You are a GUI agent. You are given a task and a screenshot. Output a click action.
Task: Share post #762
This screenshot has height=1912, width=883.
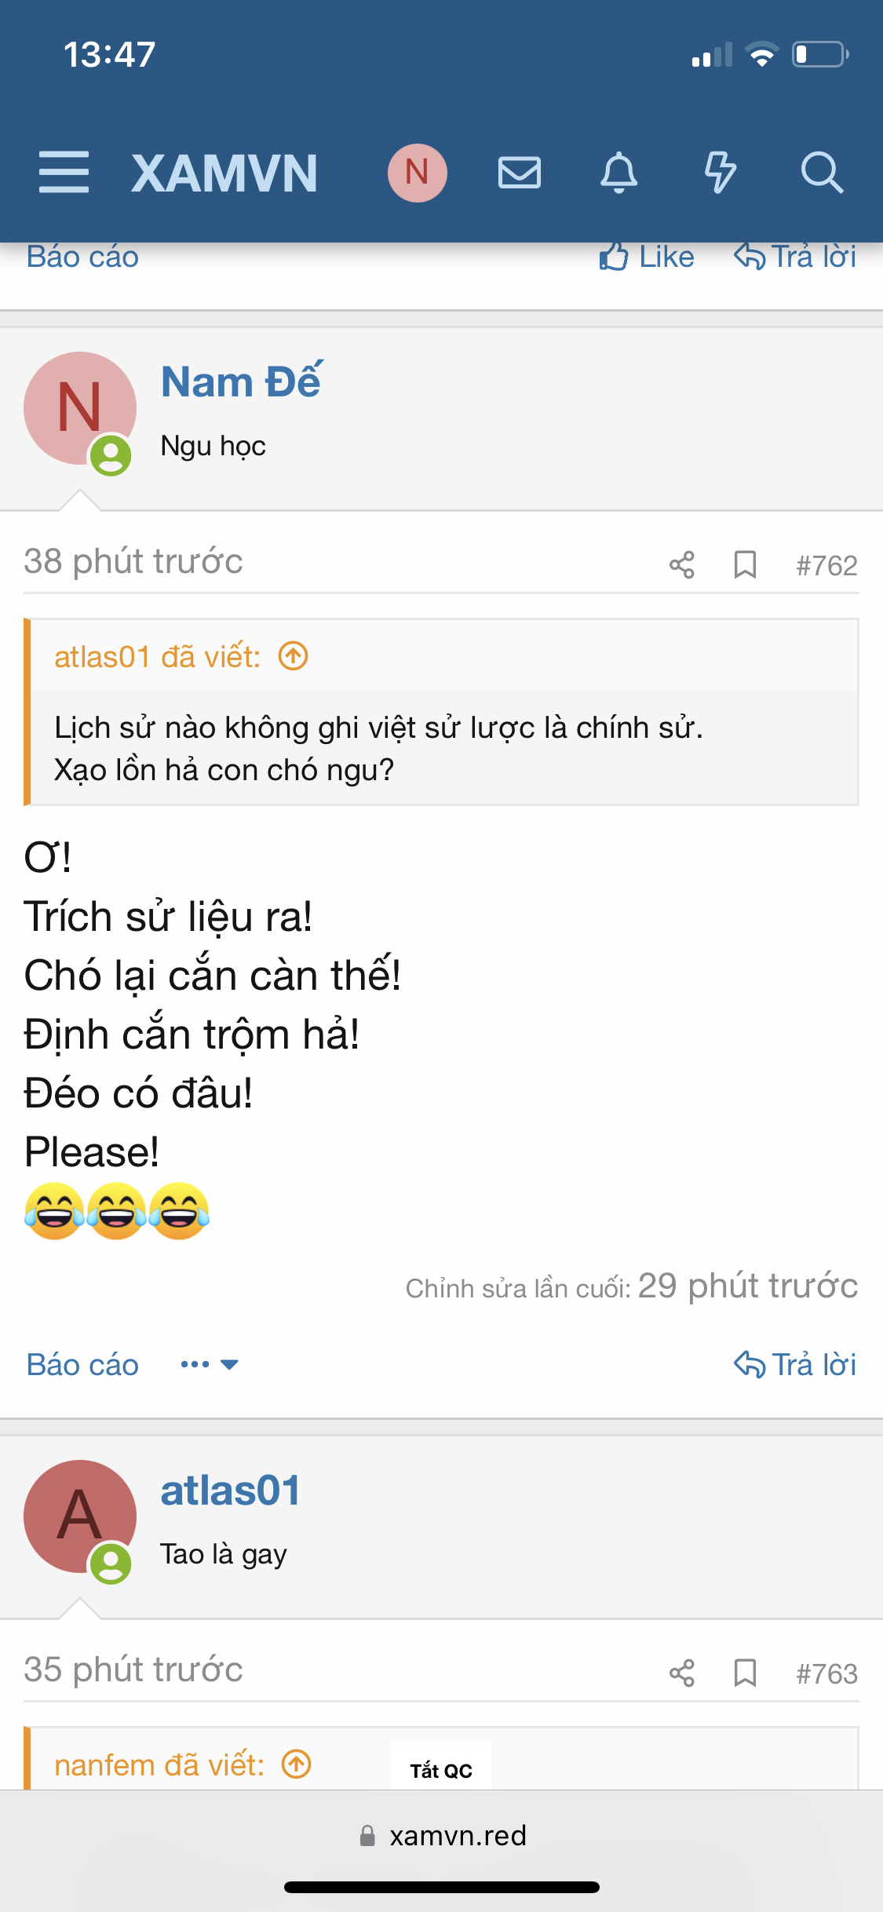682,564
